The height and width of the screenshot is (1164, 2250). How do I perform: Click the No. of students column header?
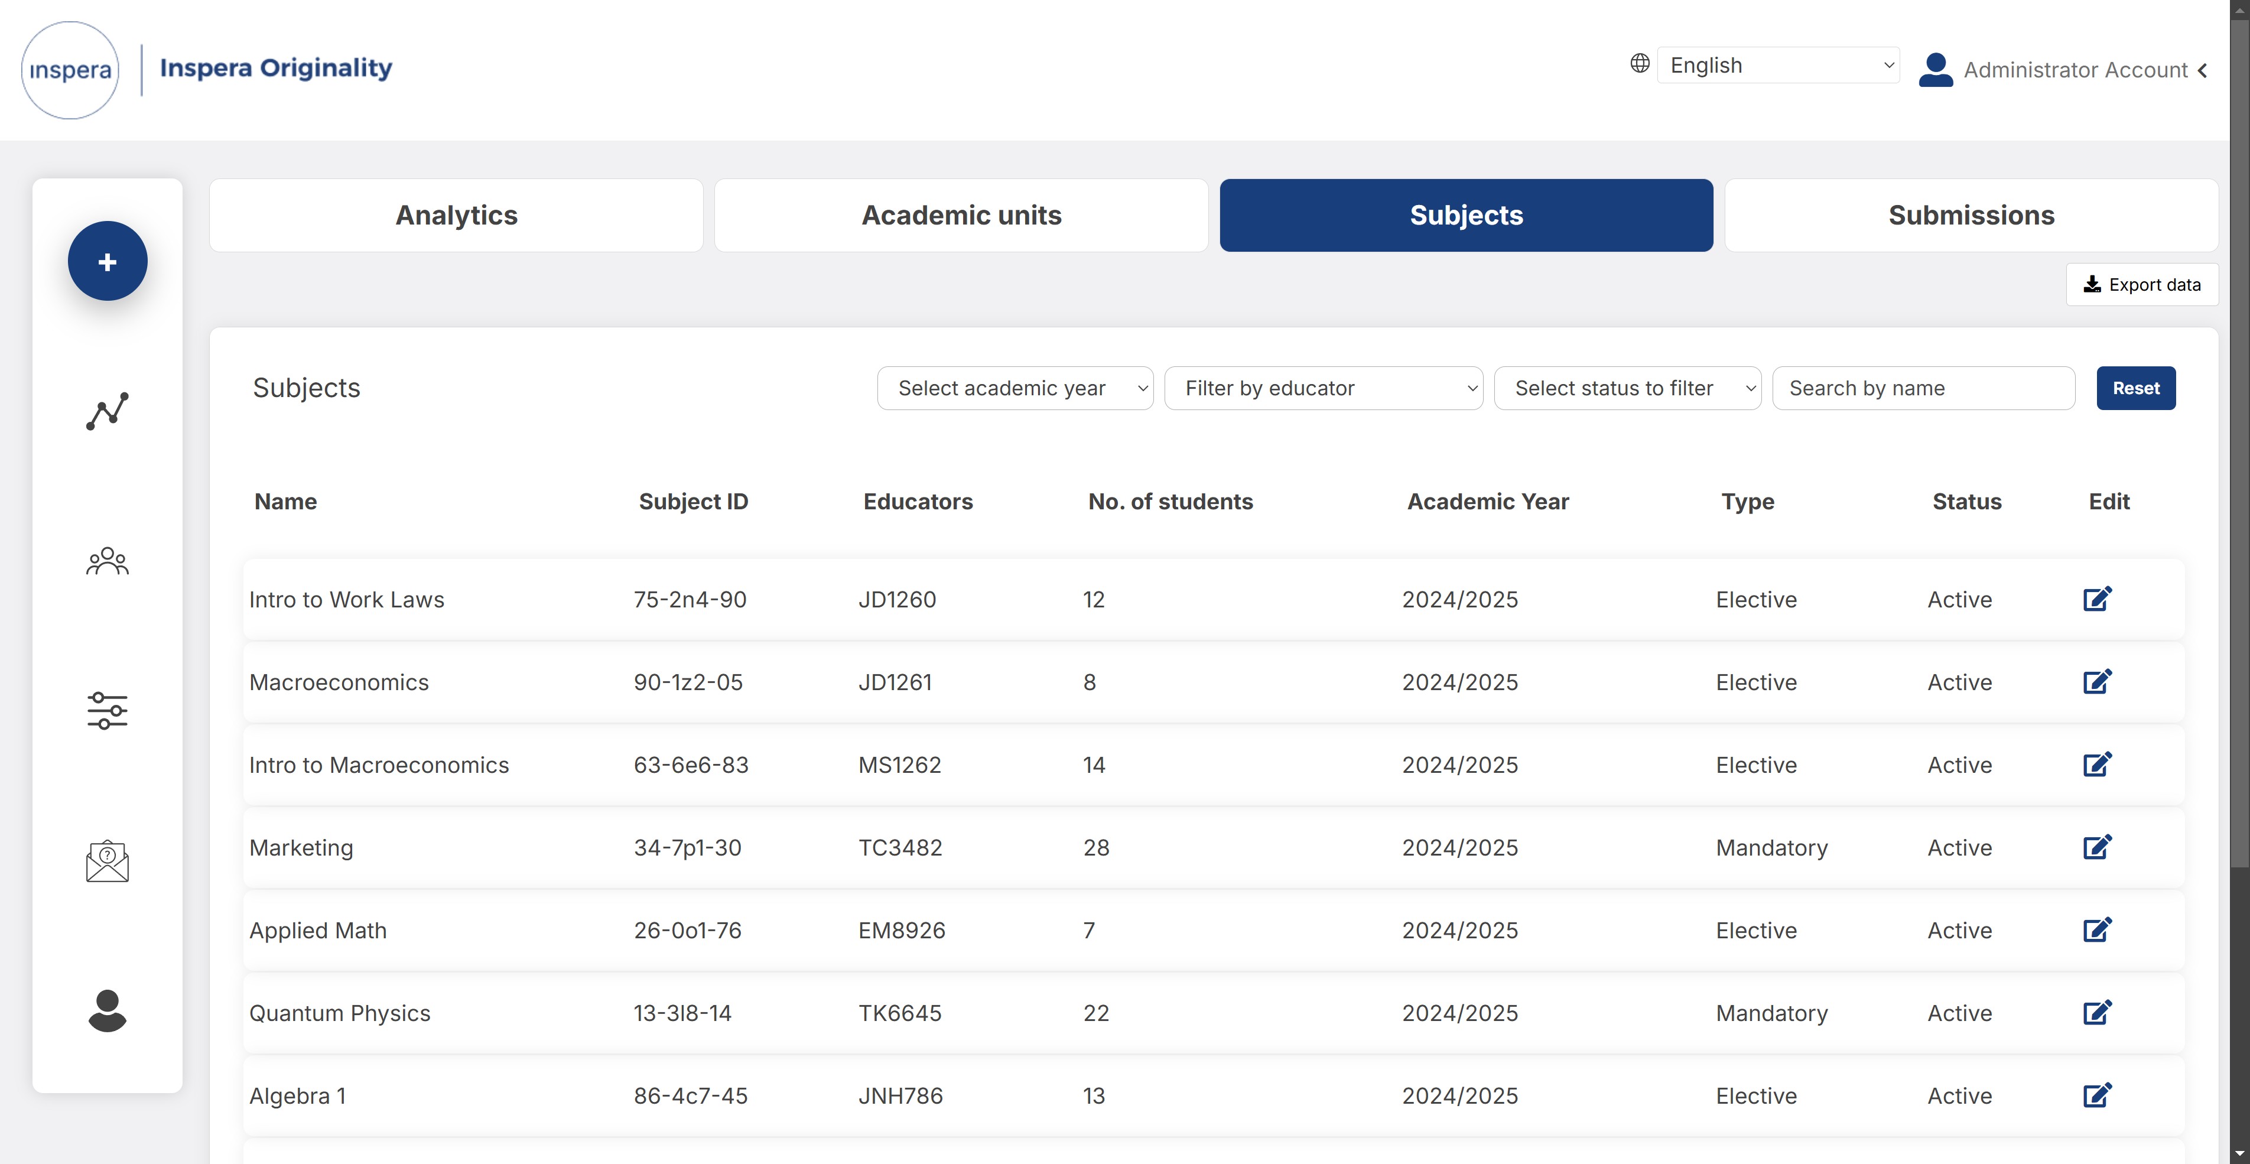point(1170,501)
